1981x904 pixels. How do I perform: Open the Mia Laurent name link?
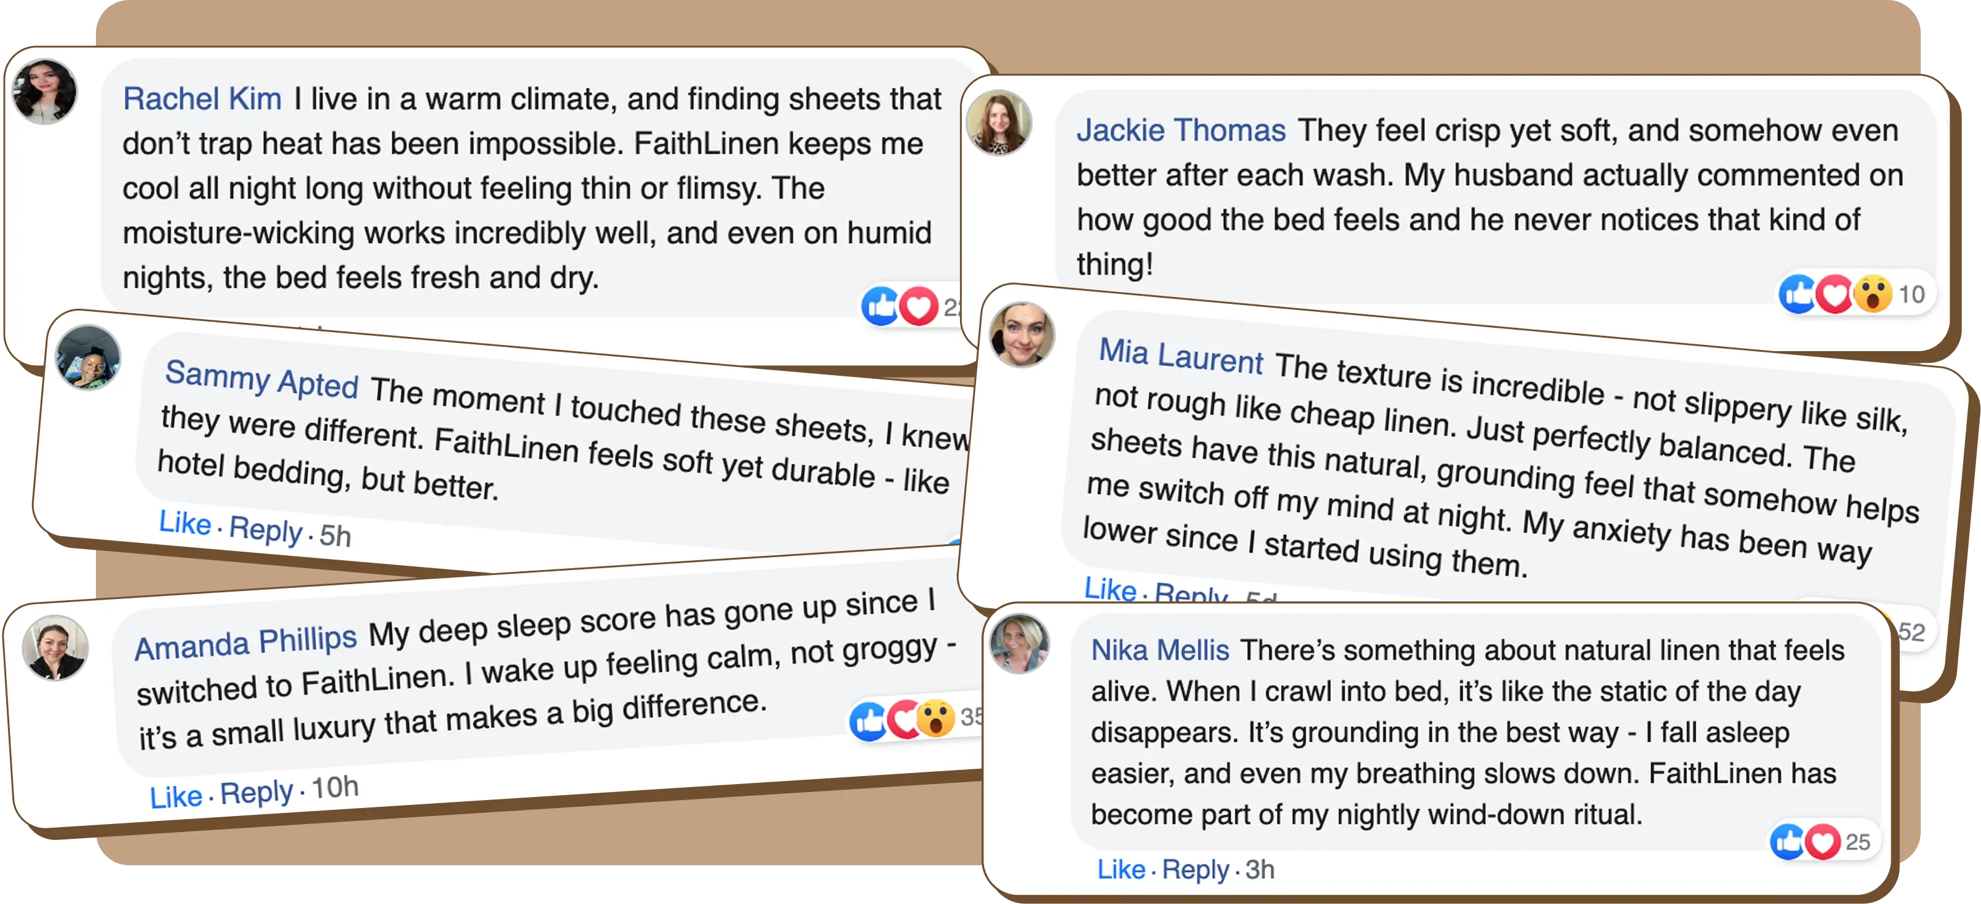point(1180,355)
